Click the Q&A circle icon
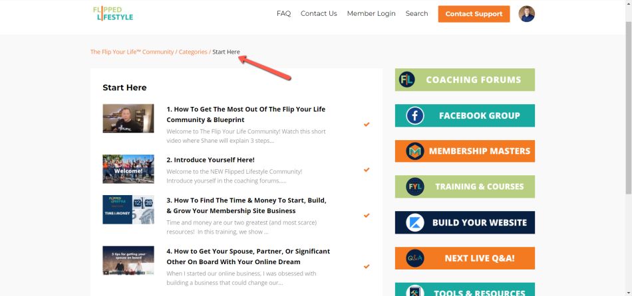Image resolution: width=632 pixels, height=296 pixels. click(414, 258)
